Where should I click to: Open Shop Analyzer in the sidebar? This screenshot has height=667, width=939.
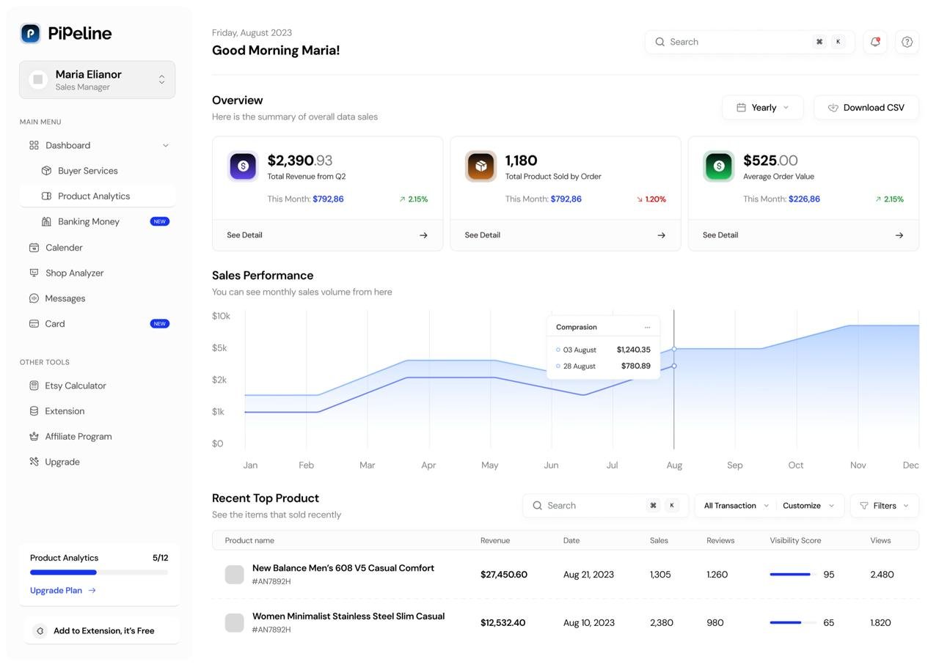click(x=74, y=273)
